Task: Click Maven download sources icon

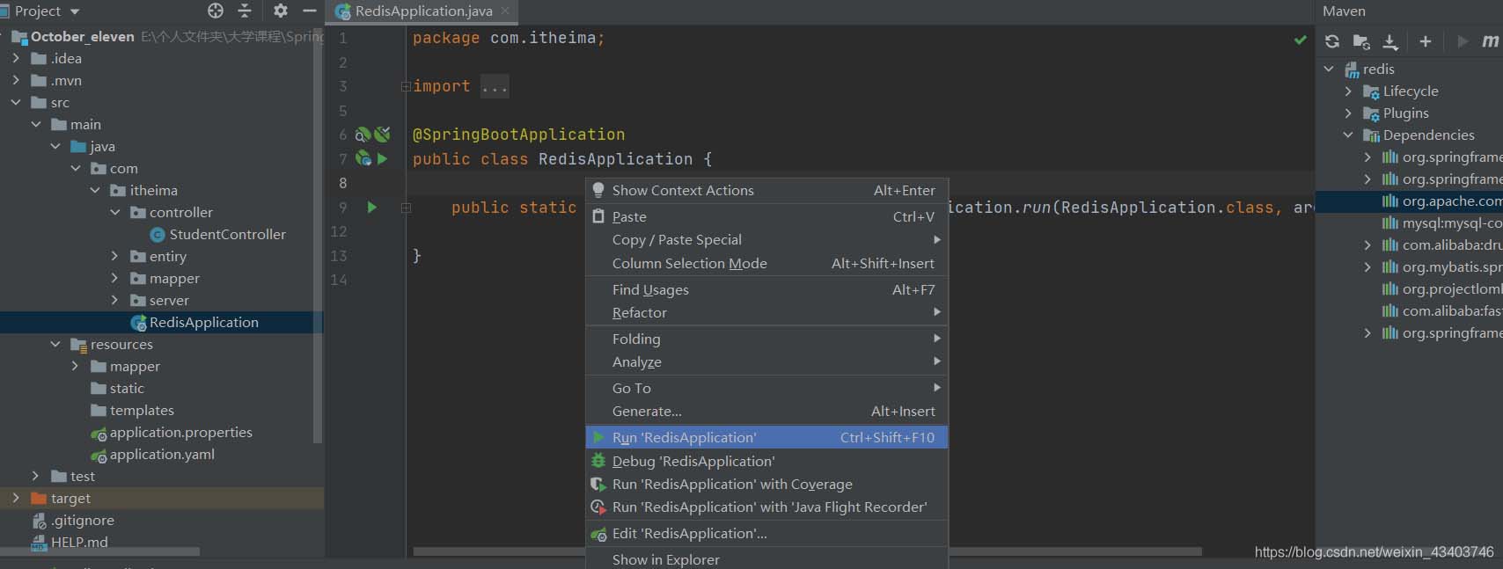Action: click(x=1390, y=41)
